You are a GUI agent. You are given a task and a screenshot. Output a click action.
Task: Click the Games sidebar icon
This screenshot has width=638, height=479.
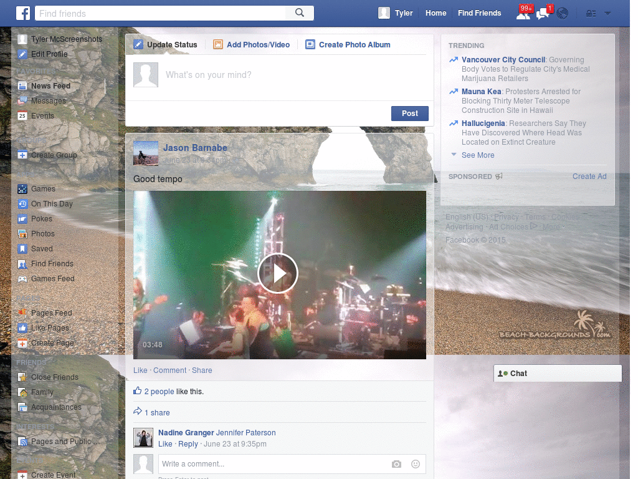[22, 189]
